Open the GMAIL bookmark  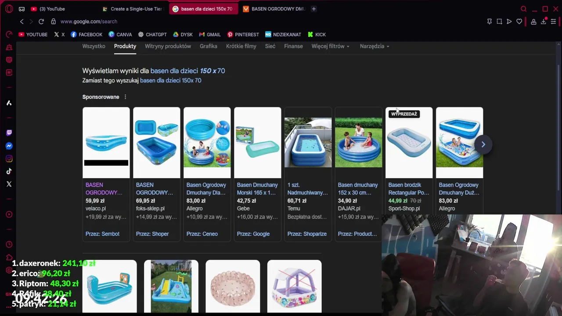click(x=210, y=35)
